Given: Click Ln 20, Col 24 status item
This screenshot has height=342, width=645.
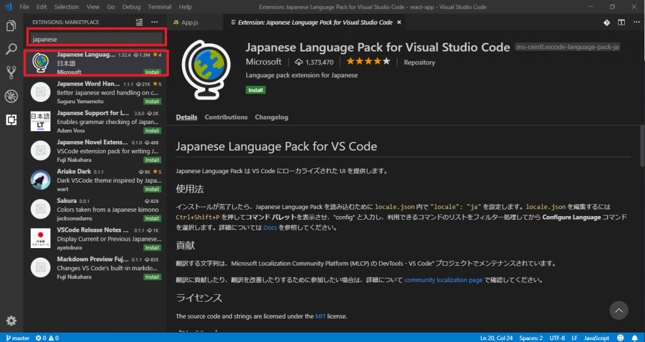Looking at the screenshot, I should coord(498,338).
